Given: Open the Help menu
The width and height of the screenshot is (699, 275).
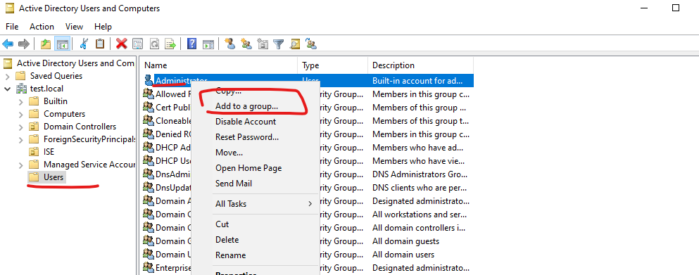Looking at the screenshot, I should coord(103,27).
